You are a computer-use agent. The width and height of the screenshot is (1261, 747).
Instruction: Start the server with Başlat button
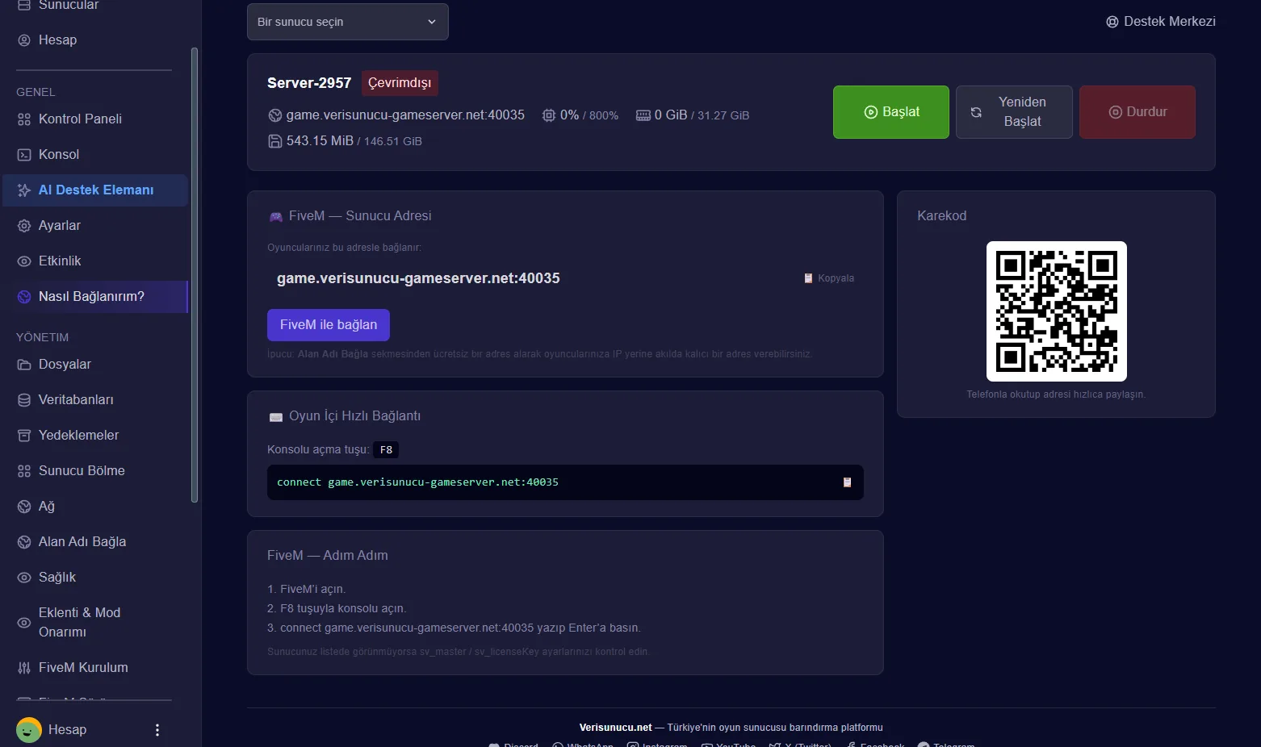891,112
